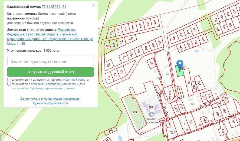Select parcel 429 on the map
Image resolution: width=240 pixels, height=141 pixels.
[122, 72]
